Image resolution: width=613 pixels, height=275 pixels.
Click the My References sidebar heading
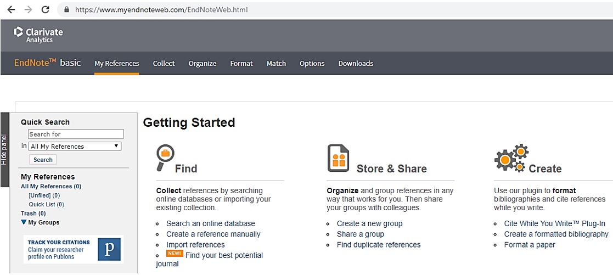pyautogui.click(x=48, y=177)
